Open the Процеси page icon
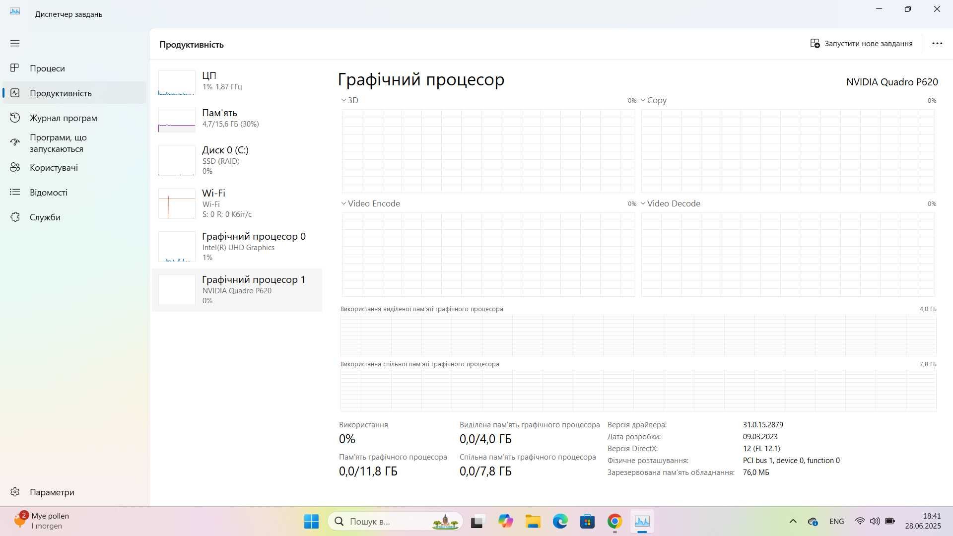Screen dimensions: 953x536 [15, 68]
